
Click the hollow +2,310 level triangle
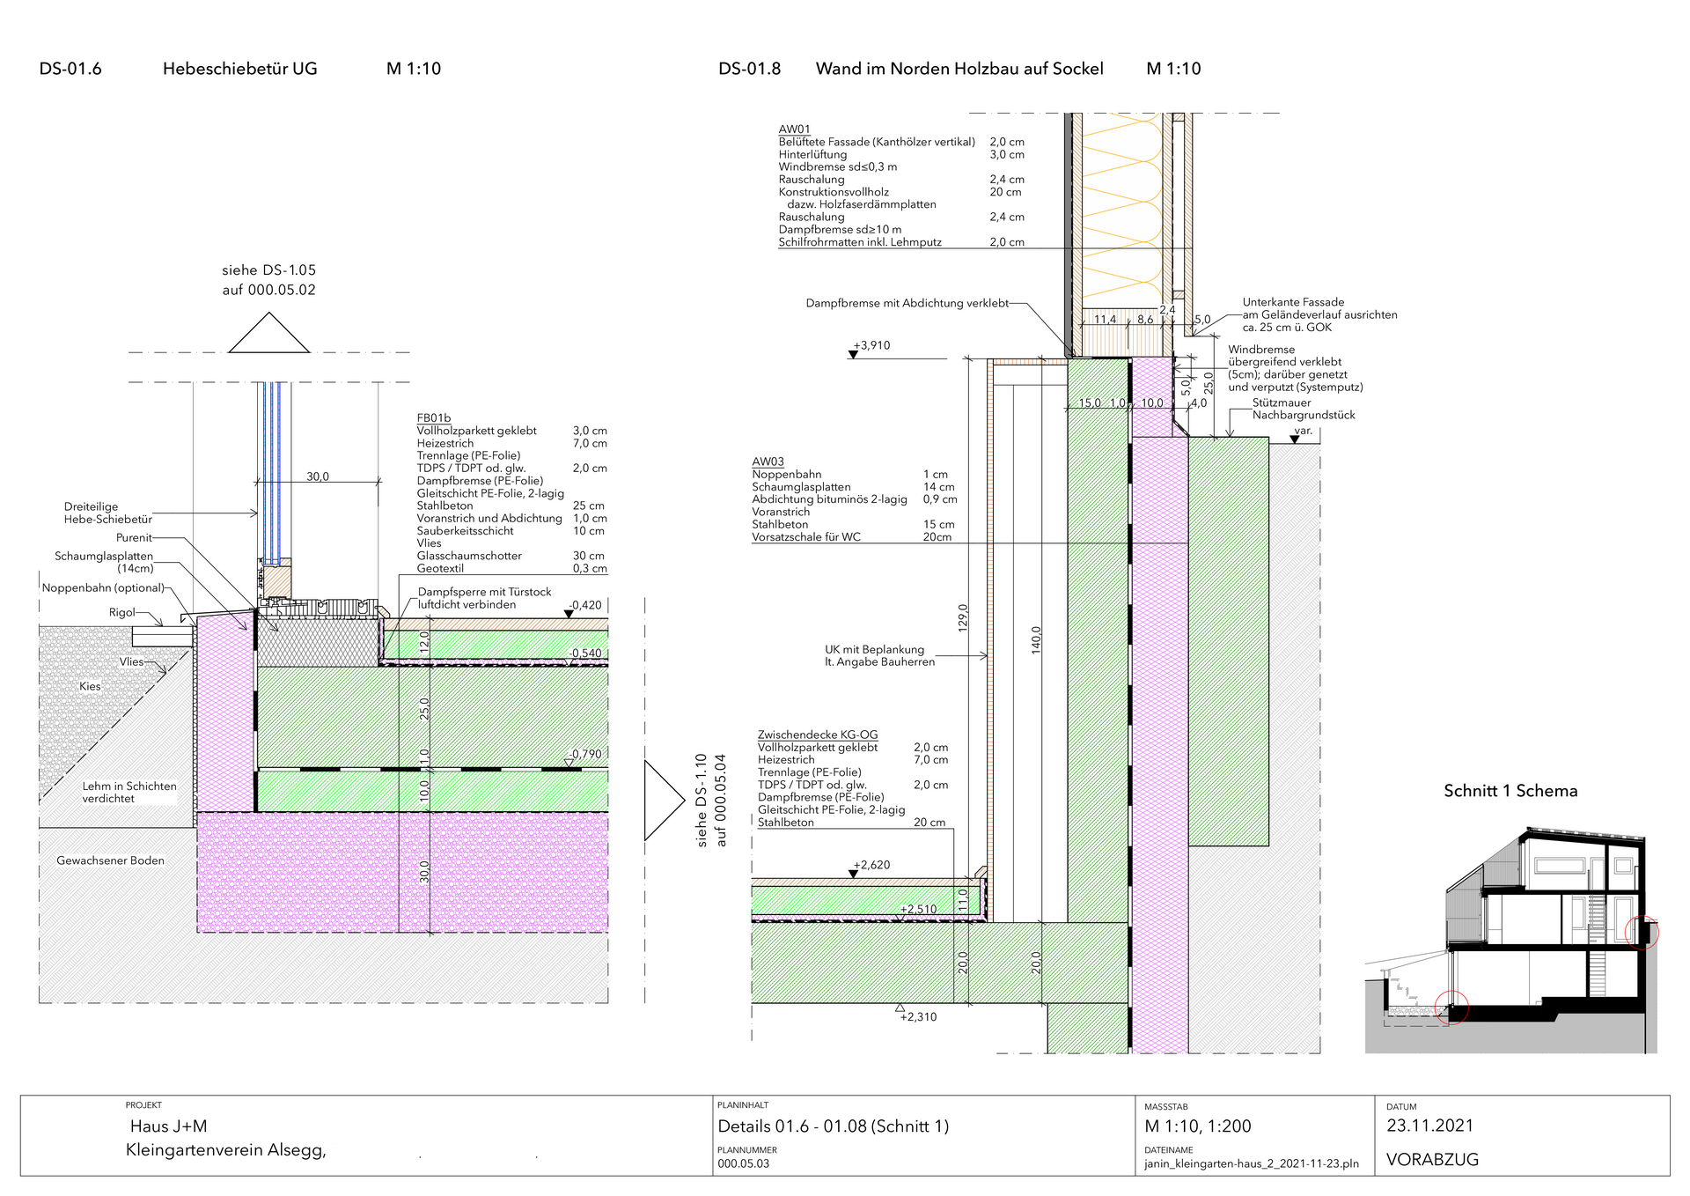900,1008
